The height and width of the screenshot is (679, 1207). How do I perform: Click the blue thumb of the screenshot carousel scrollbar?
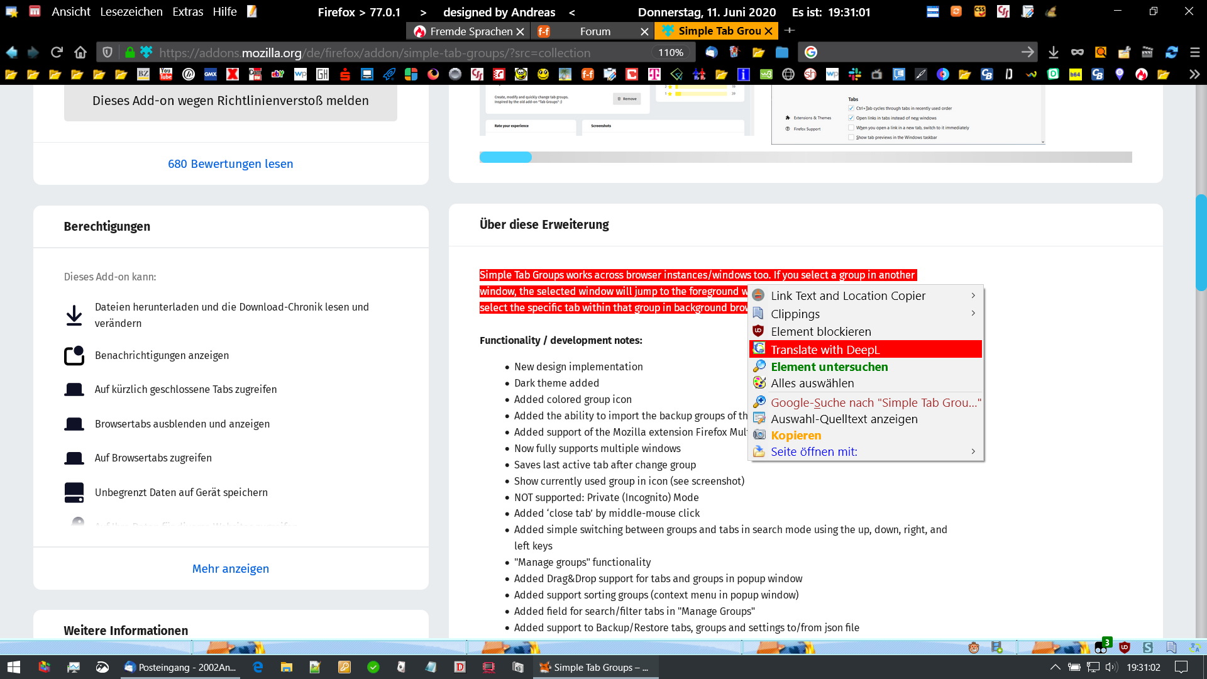(x=505, y=157)
